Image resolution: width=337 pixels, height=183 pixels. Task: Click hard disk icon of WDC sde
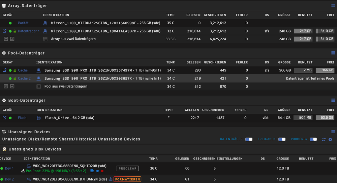coord(29,179)
